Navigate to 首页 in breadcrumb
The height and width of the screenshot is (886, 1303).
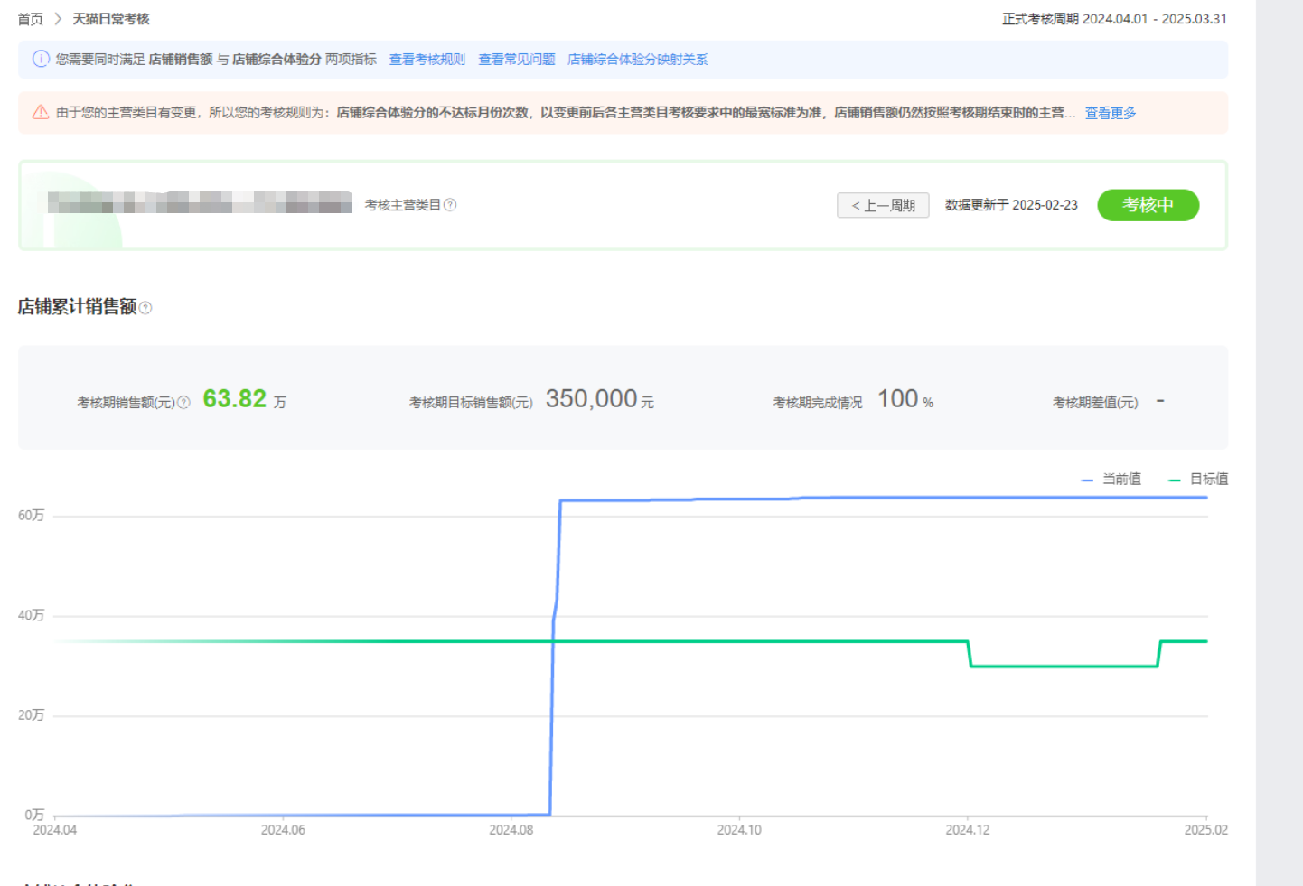pyautogui.click(x=30, y=19)
